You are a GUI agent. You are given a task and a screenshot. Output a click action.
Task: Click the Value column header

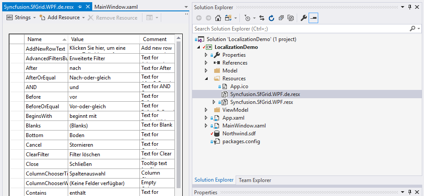click(x=104, y=39)
